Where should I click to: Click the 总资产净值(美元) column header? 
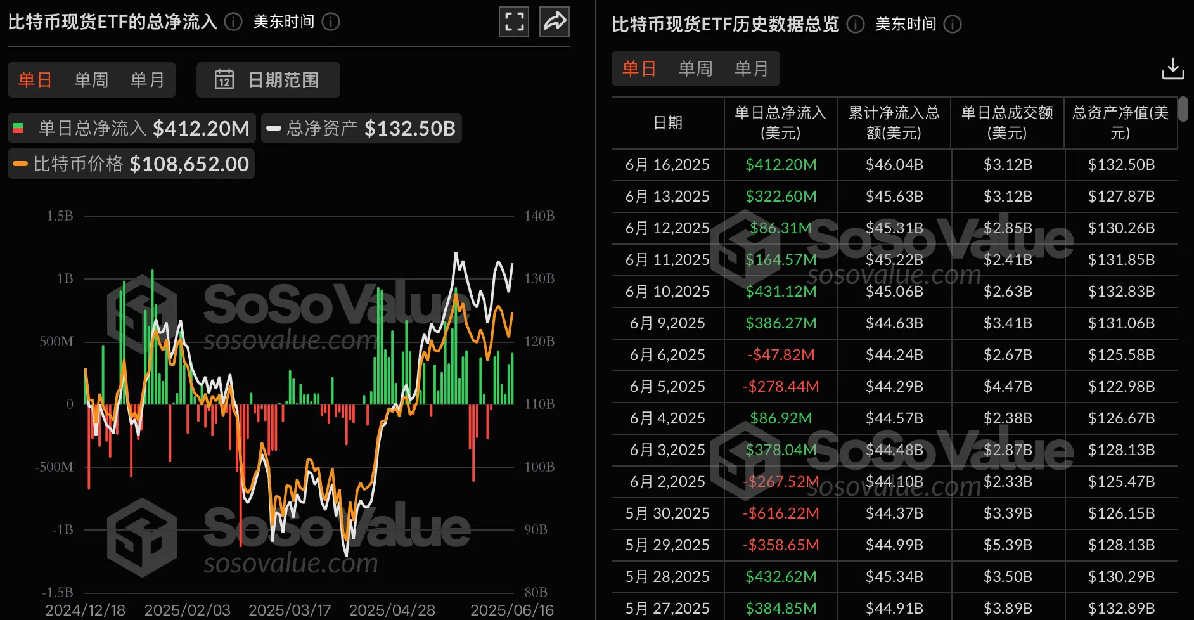(x=1120, y=123)
